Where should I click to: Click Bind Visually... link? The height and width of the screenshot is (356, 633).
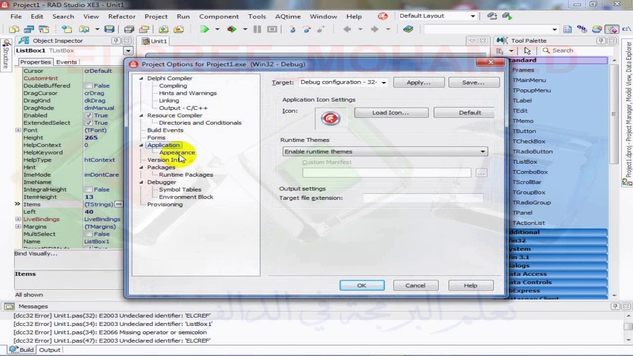click(x=36, y=254)
